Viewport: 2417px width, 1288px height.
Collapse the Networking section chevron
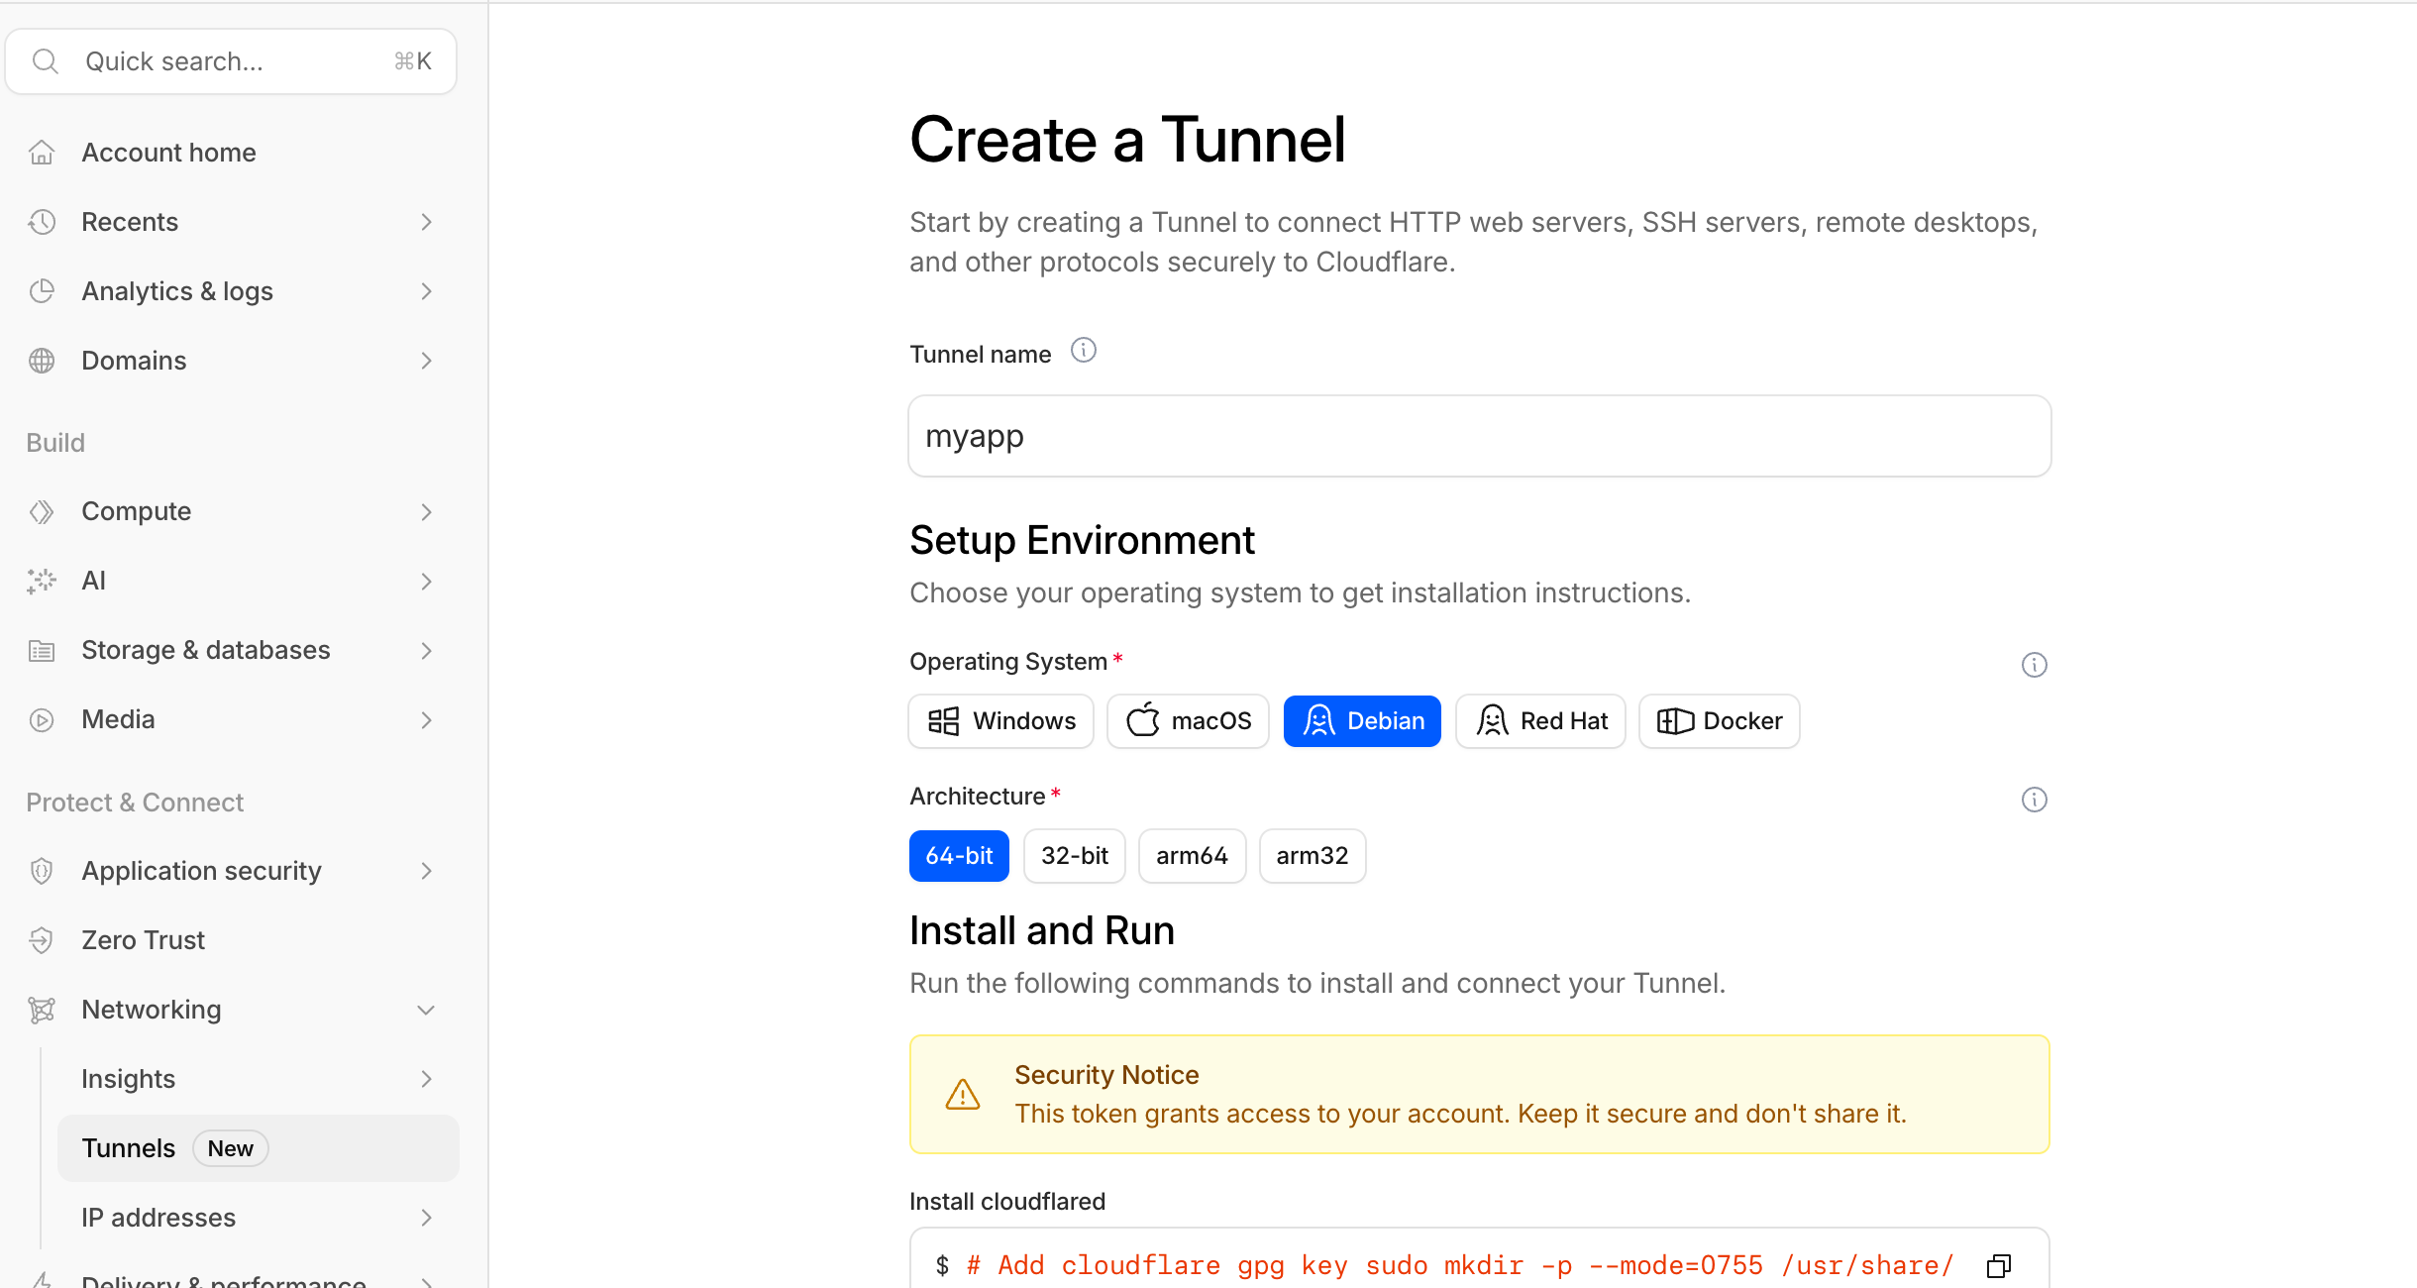tap(427, 1011)
